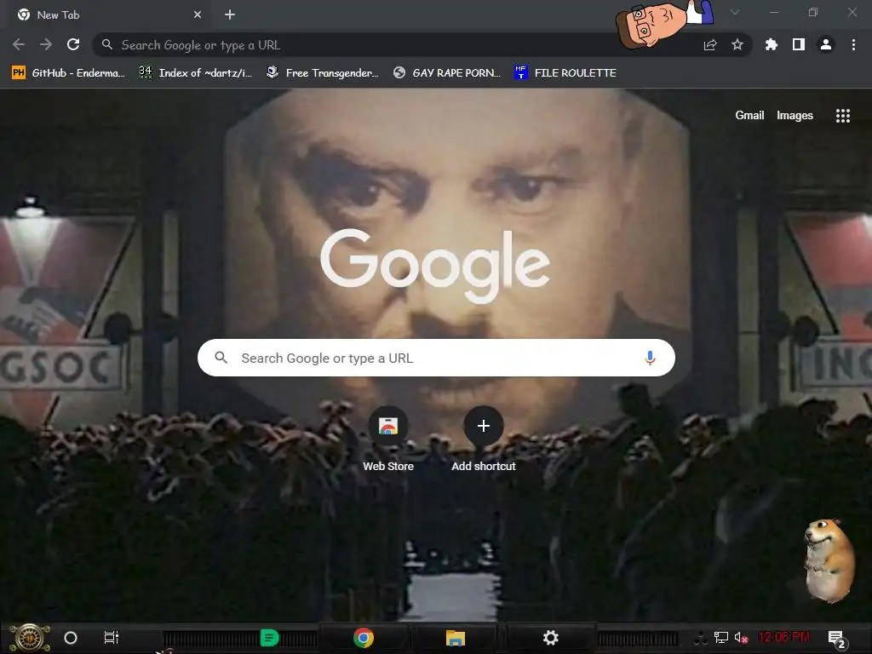872x654 pixels.
Task: Reload the current page
Action: (73, 44)
